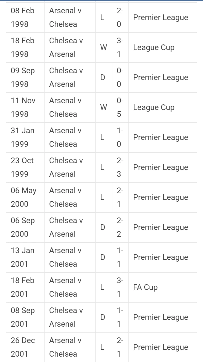
Task: Select the 2-2 score cell
Action: 120,227
